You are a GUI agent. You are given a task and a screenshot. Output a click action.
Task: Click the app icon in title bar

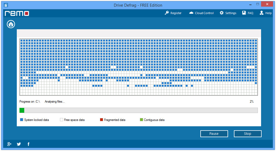[6, 5]
